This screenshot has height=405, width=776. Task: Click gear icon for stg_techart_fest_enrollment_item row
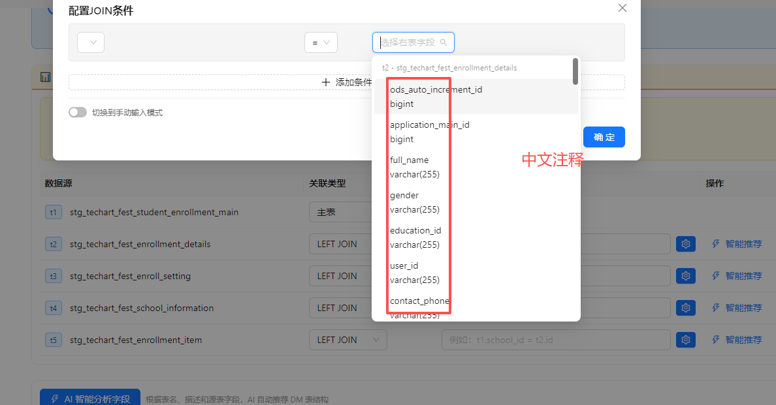(685, 340)
